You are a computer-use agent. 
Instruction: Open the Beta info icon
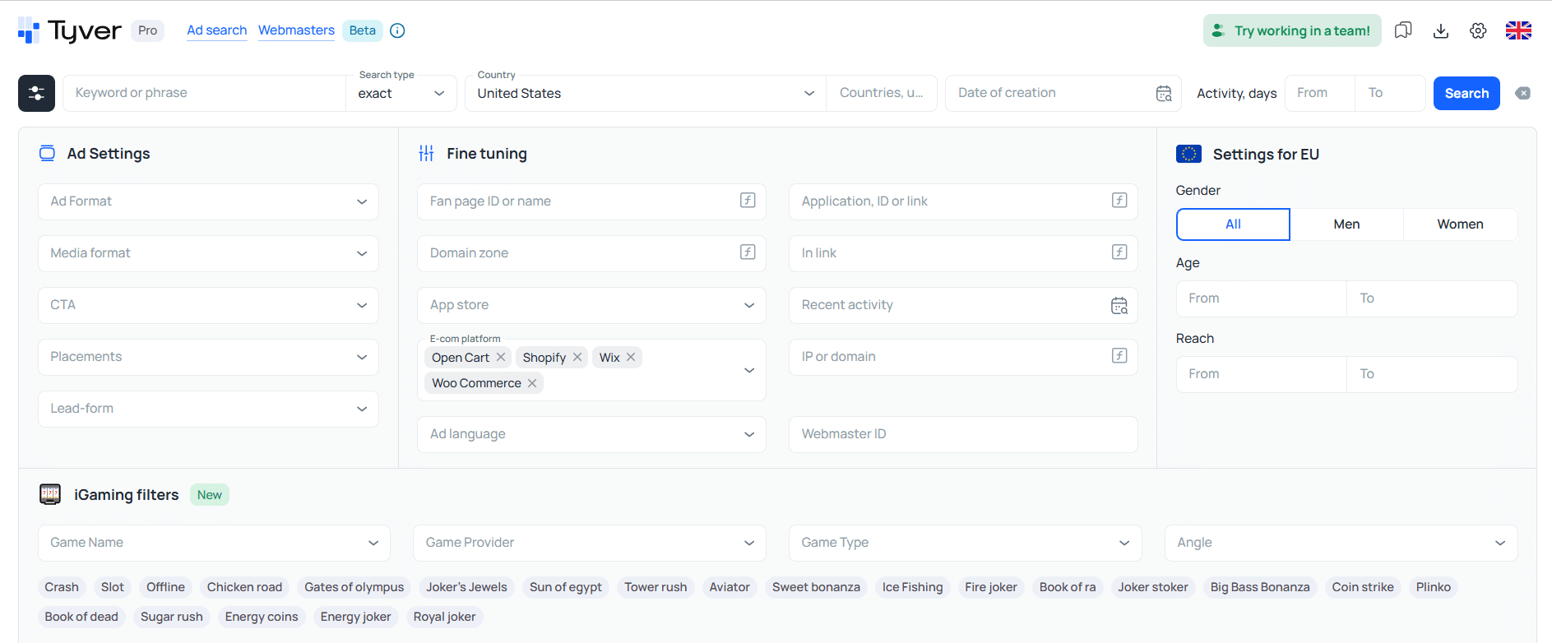[397, 30]
